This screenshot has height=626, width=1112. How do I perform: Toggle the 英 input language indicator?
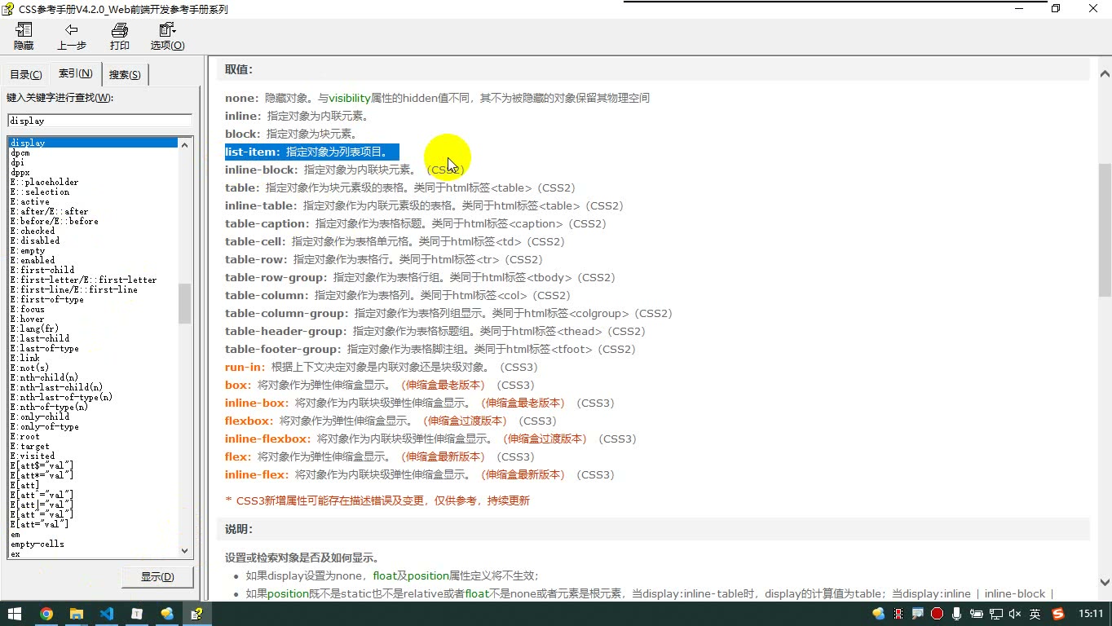click(1035, 614)
